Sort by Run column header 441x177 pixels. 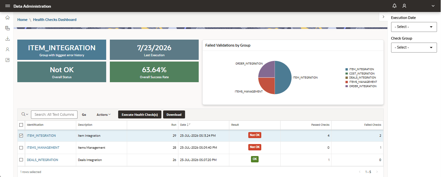[173, 125]
